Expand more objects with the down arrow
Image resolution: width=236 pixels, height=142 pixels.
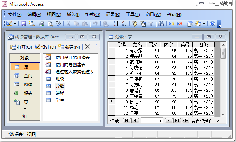tap(25, 109)
